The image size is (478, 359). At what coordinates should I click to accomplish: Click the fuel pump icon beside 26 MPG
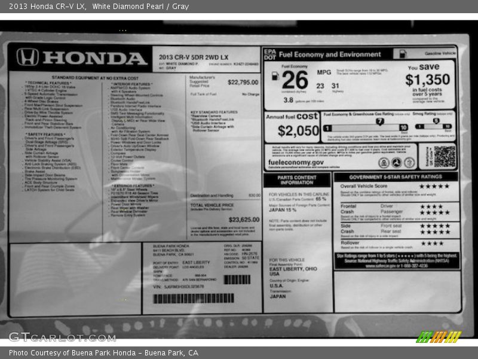click(275, 76)
